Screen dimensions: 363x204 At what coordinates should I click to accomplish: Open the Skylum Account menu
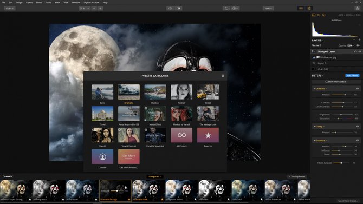coord(91,2)
